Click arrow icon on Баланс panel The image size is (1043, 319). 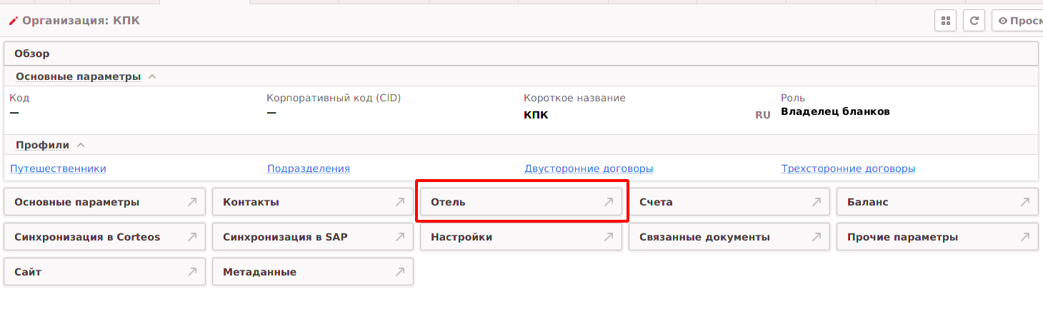pyautogui.click(x=1025, y=202)
